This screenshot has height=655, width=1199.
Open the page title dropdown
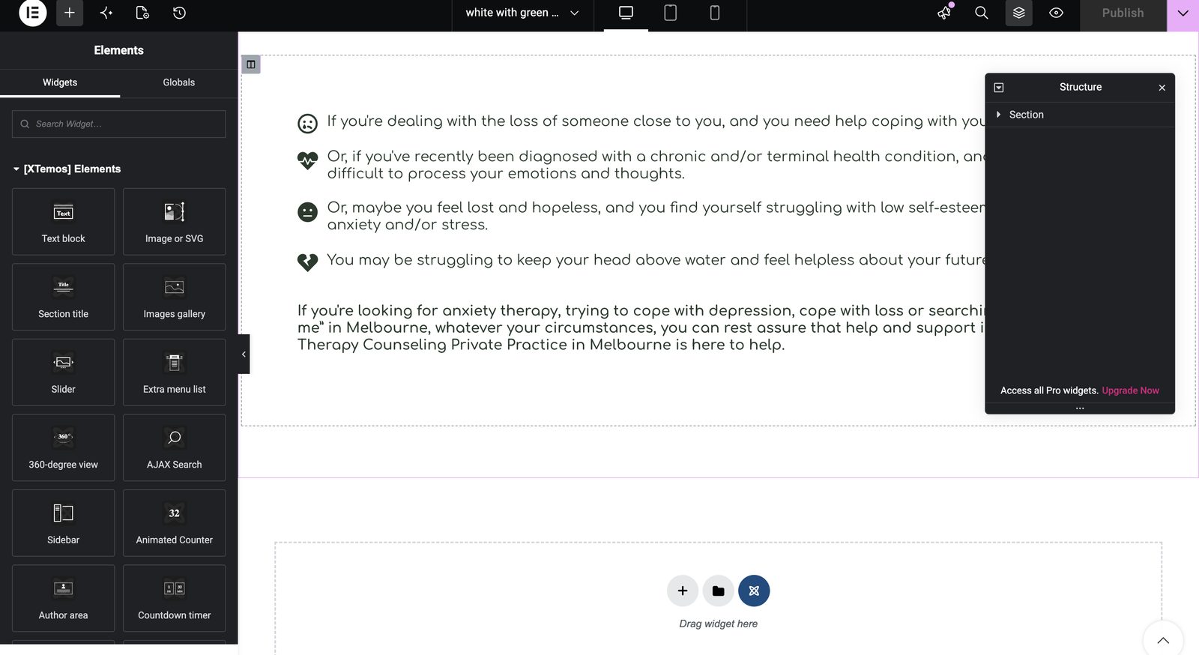[x=522, y=13]
